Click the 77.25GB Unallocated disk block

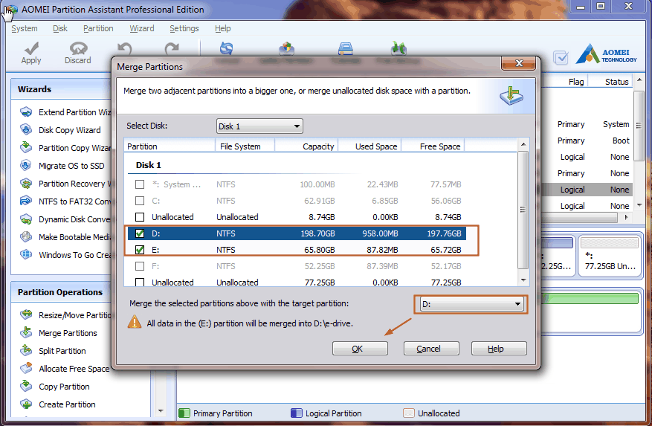point(610,255)
